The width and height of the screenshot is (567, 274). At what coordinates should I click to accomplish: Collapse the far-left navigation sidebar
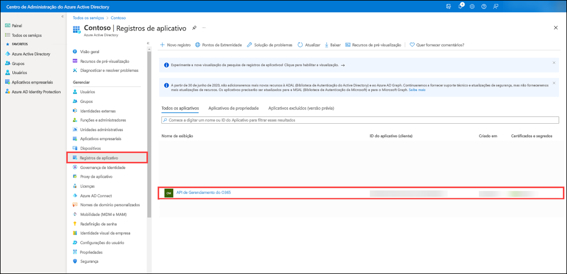62,16
